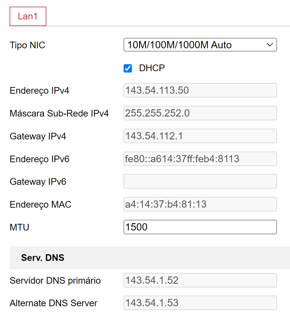Uncheck the DHCP checkbox
Viewport: 290px width, 321px height.
(128, 68)
